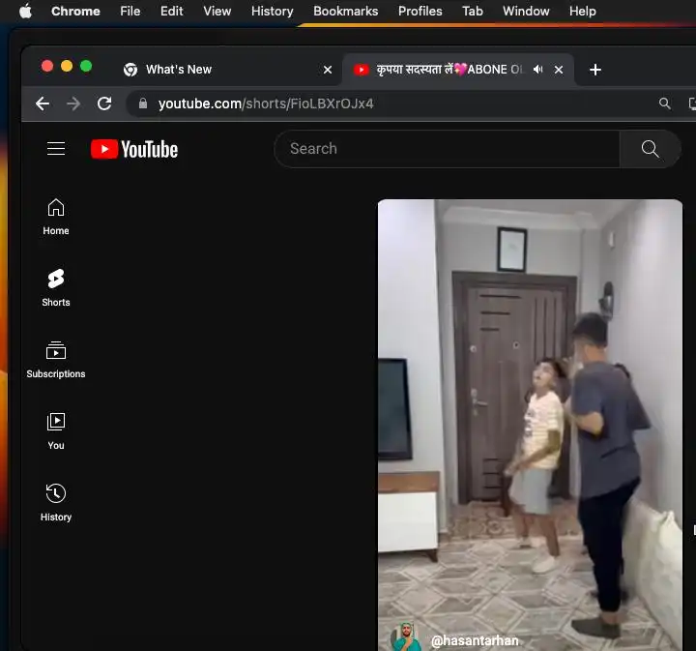Screen dimensions: 696x651
Task: Open the Edit menu
Action: coord(171,11)
